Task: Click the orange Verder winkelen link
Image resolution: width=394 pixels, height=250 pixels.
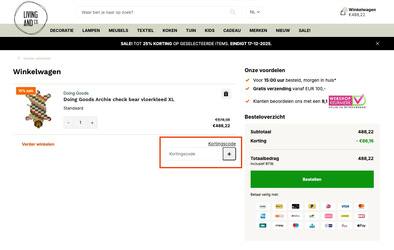Action: (x=38, y=144)
